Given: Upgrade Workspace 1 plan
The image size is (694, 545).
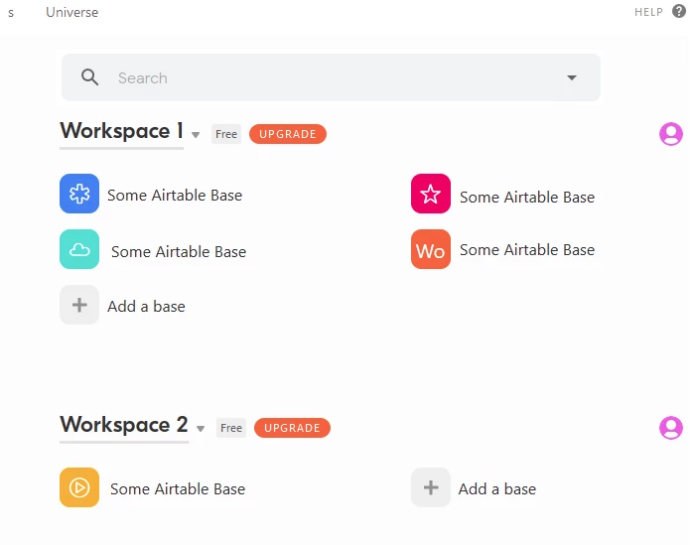Looking at the screenshot, I should pos(288,134).
